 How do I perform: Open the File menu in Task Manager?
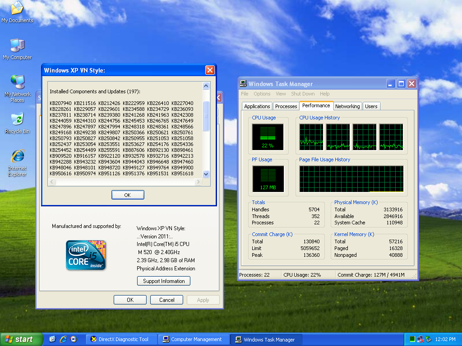(245, 94)
